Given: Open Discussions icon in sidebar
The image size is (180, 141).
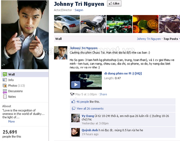Looking at the screenshot, I should 5,91.
